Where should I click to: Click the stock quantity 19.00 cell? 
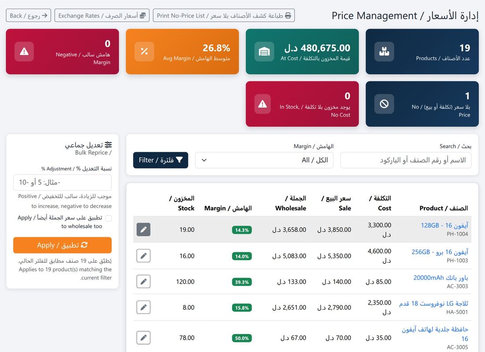click(x=187, y=230)
